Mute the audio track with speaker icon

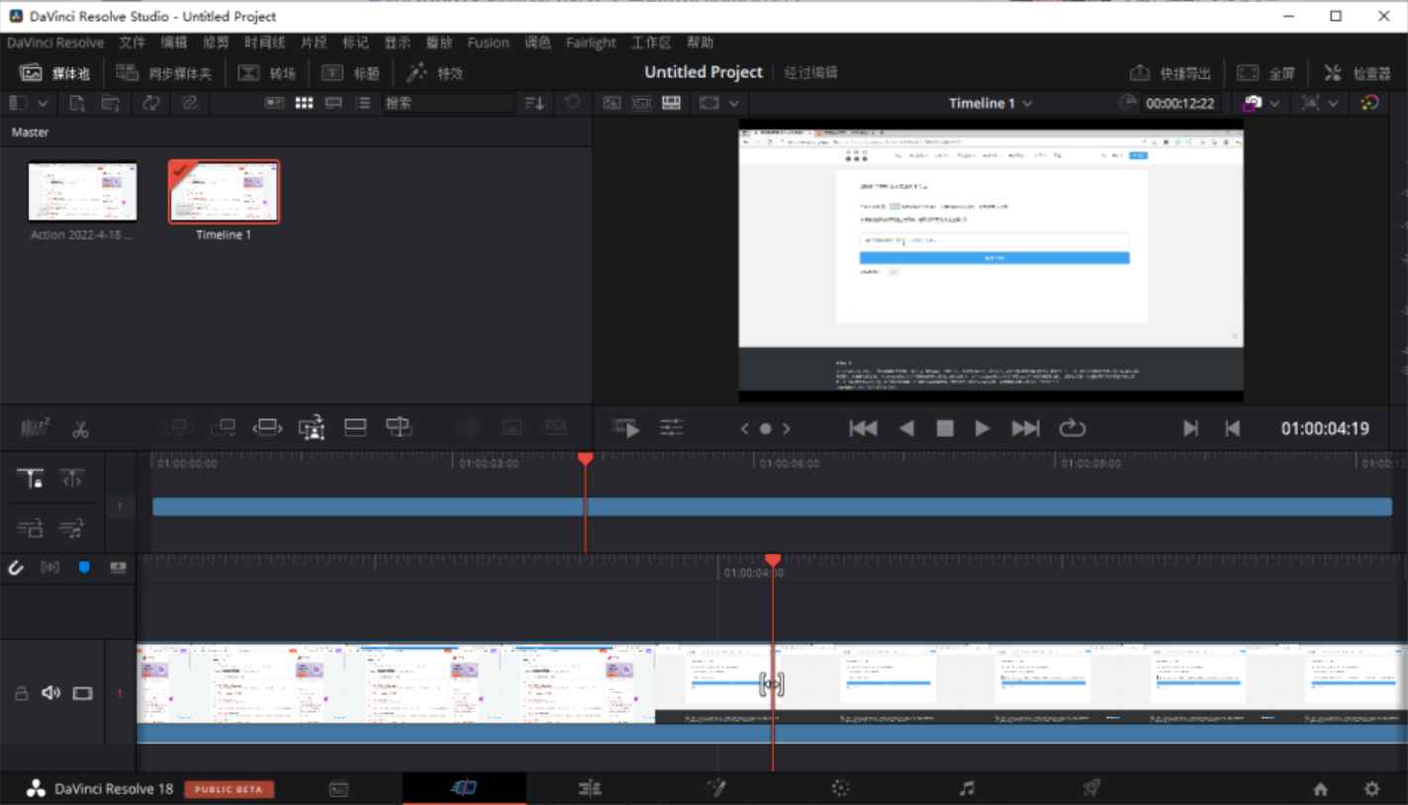coord(49,693)
